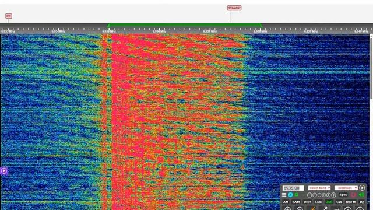Click the 6.935 MHz label on frequency scale

coord(109,31)
